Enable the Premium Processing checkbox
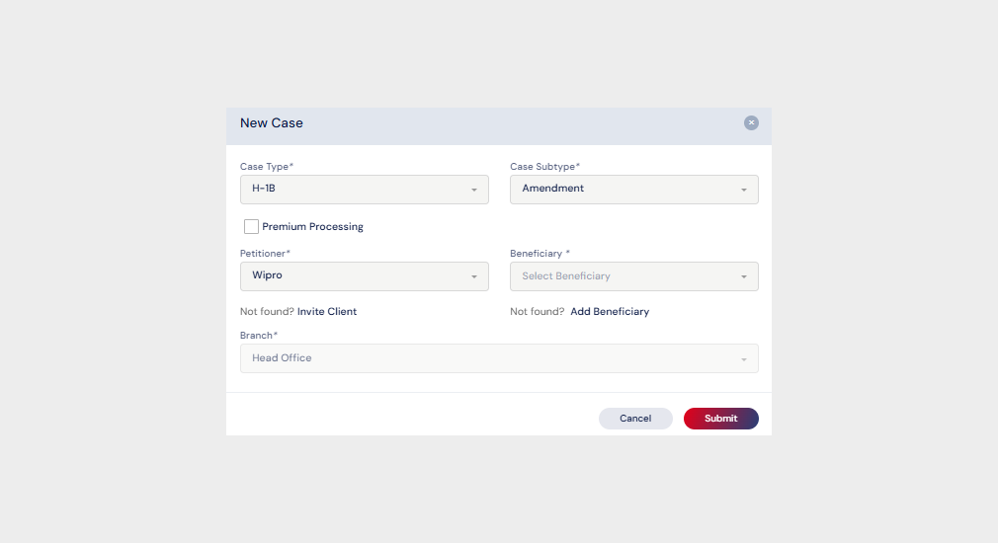 pos(252,227)
